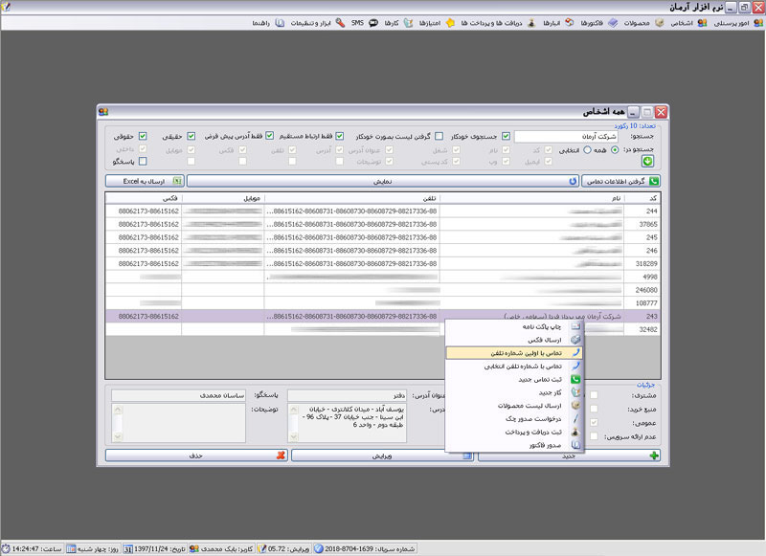
Task: Click the چاپ پاکت نامه envelope icon
Action: [576, 326]
